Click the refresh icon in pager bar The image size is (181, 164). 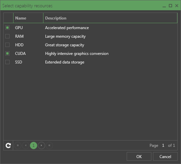point(8,145)
